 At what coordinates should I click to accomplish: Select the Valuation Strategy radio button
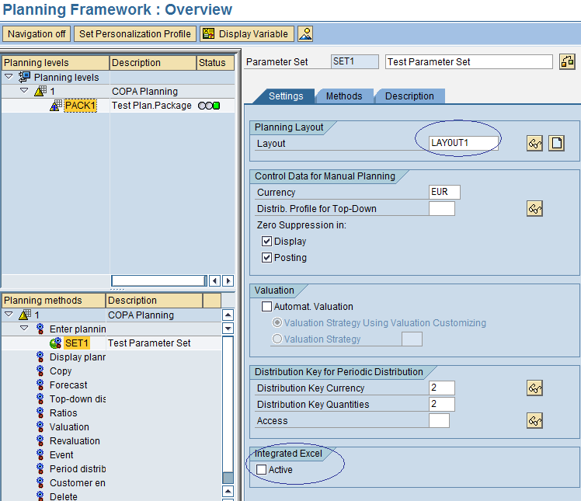click(277, 339)
